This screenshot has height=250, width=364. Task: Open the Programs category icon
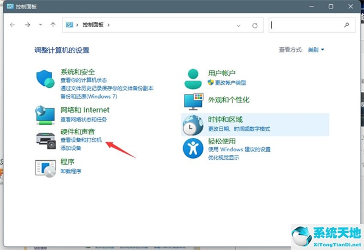coord(45,166)
